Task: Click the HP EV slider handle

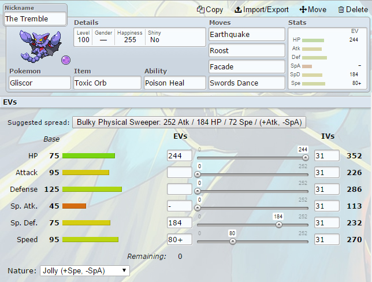Action: 306,156
